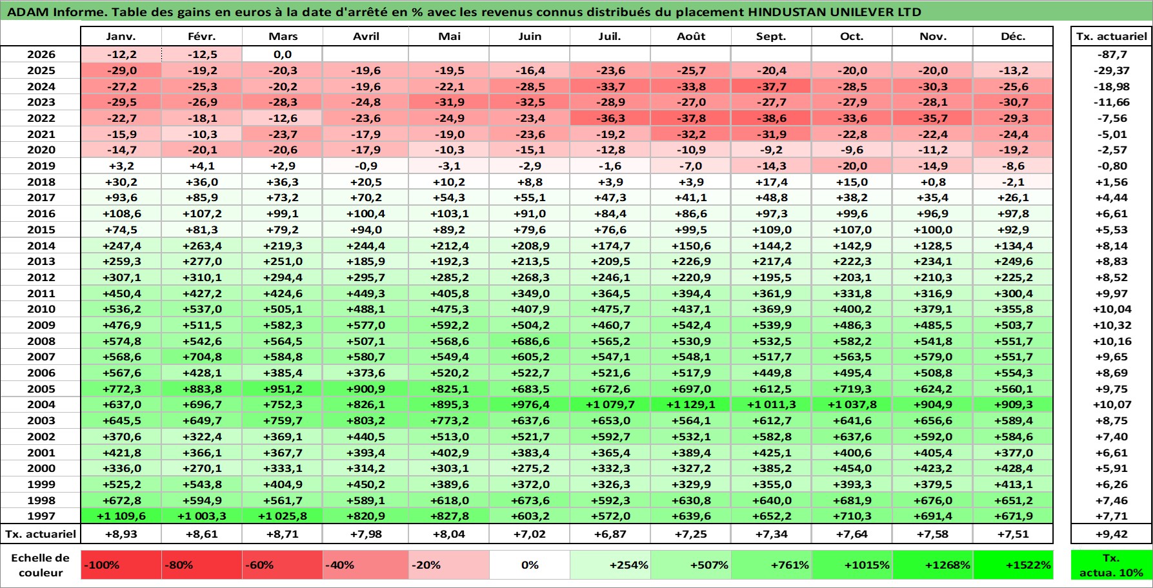Select the '-14,7' cell in 2020 Janv.
Viewport: 1153px width, 588px height.
coord(121,150)
